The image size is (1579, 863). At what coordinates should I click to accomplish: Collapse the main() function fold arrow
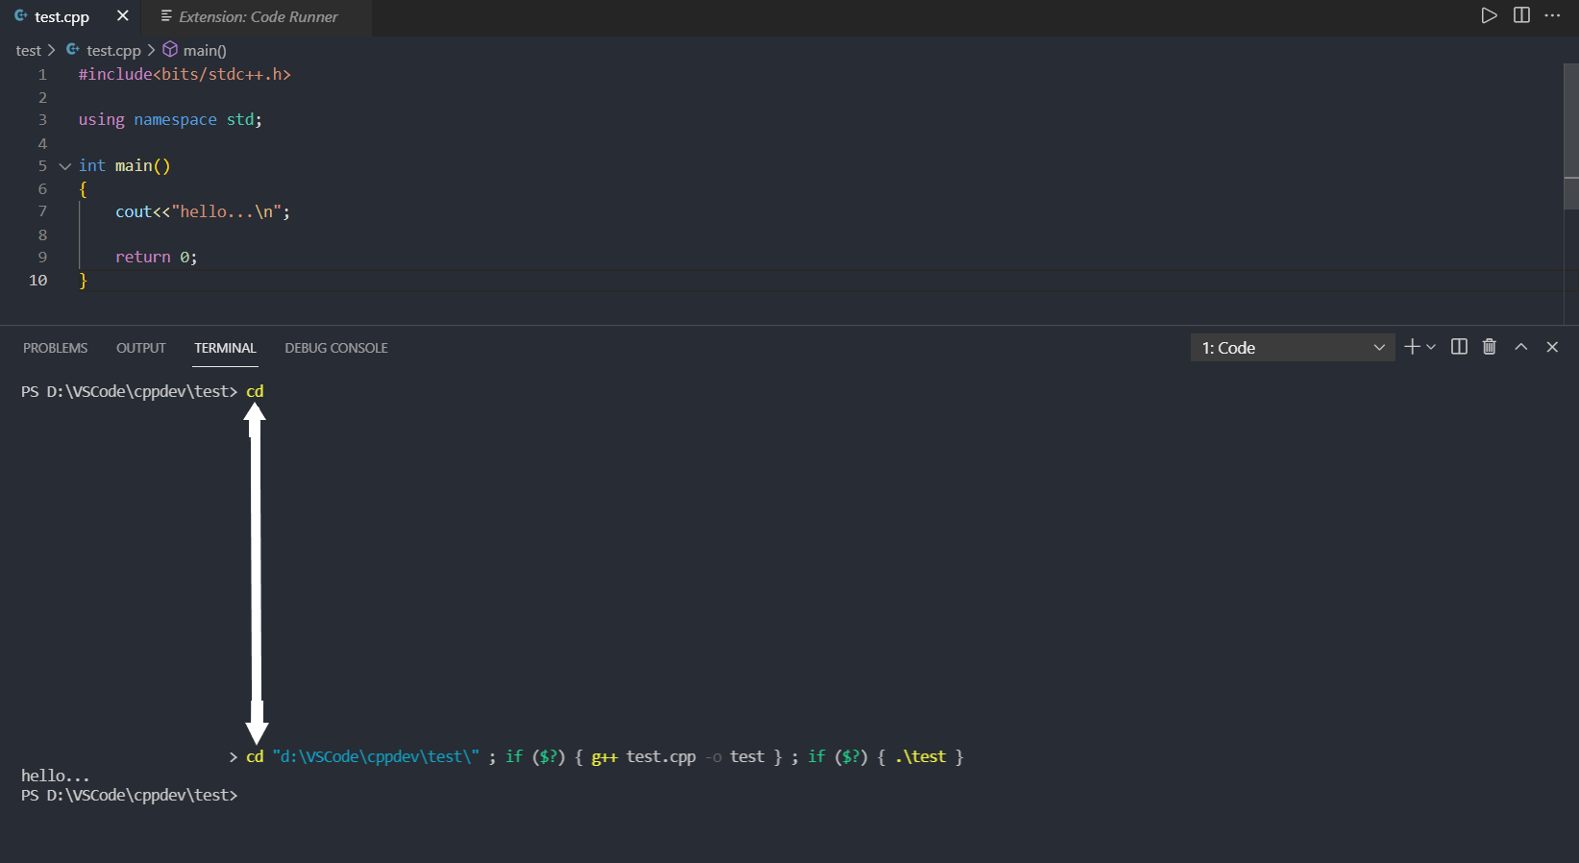(x=65, y=166)
